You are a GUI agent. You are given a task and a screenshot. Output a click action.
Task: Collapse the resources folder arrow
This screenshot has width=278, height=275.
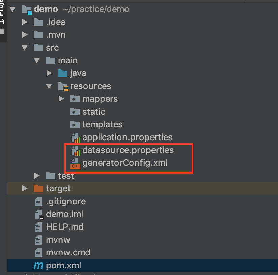(49, 86)
